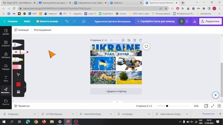Open the Uploads sidebar panel

point(6,67)
